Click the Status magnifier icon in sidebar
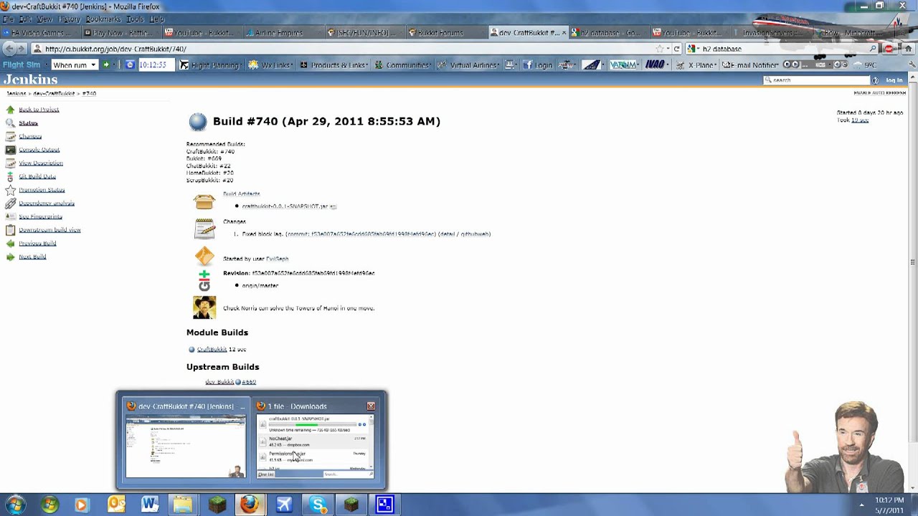Image resolution: width=918 pixels, height=516 pixels. tap(10, 123)
